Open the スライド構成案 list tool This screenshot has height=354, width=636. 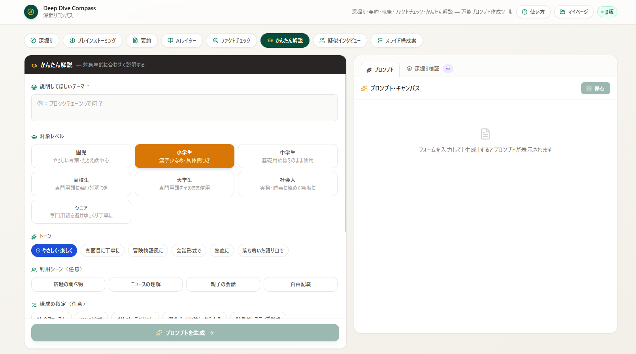coord(397,41)
